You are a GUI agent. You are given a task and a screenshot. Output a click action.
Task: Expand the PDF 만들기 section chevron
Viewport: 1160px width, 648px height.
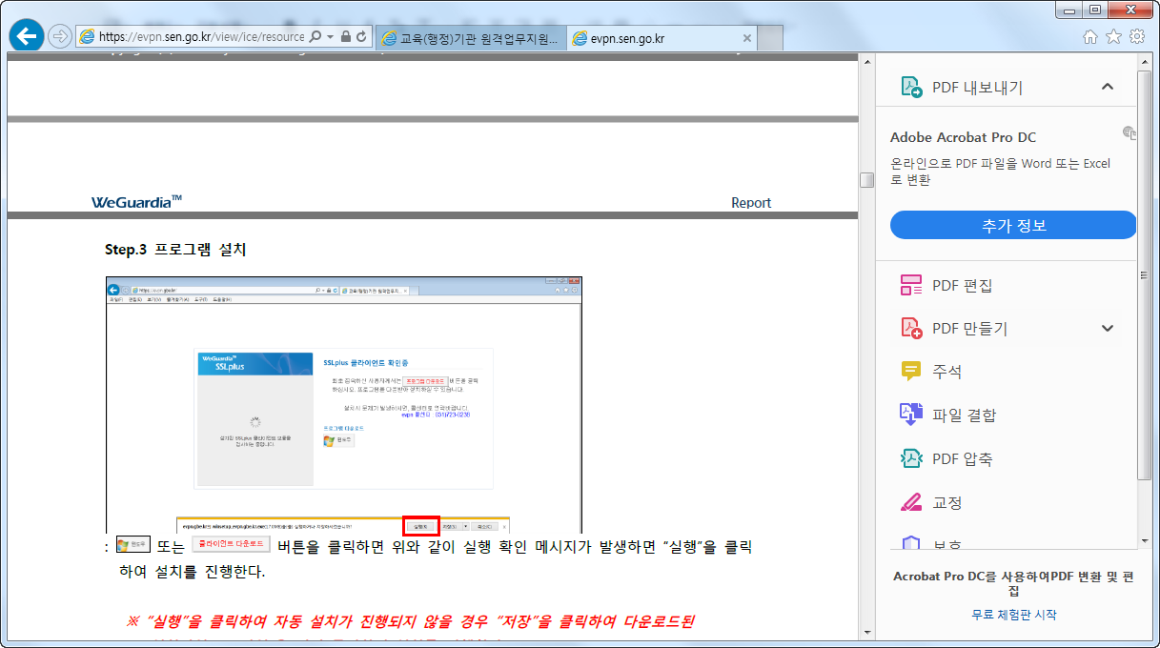[x=1107, y=328]
